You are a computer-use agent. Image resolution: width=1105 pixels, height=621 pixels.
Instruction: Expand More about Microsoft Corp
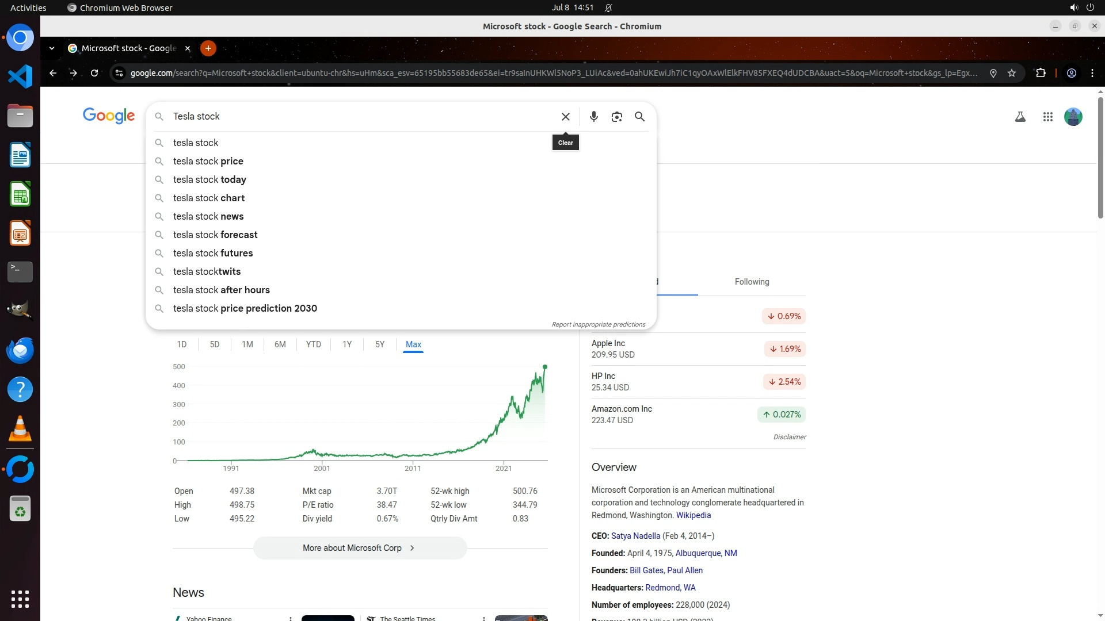click(360, 548)
